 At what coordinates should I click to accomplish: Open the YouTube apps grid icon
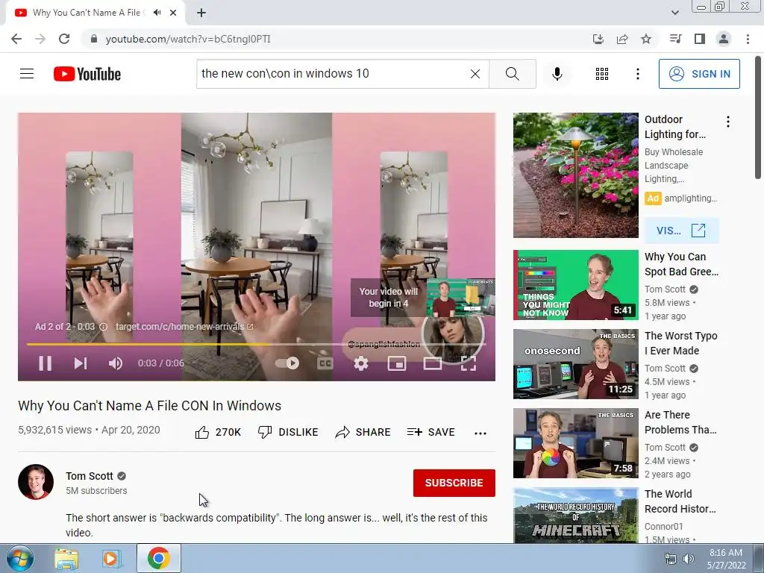point(602,74)
